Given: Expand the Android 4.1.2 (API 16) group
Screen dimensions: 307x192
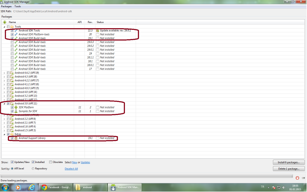Looking at the screenshot, I should coord(4,84).
